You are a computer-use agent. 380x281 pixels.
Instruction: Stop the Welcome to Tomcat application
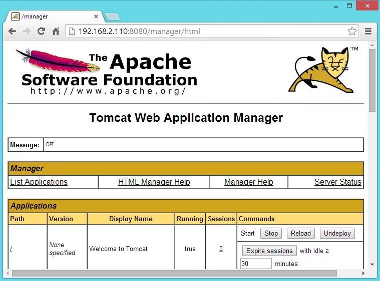(x=271, y=233)
